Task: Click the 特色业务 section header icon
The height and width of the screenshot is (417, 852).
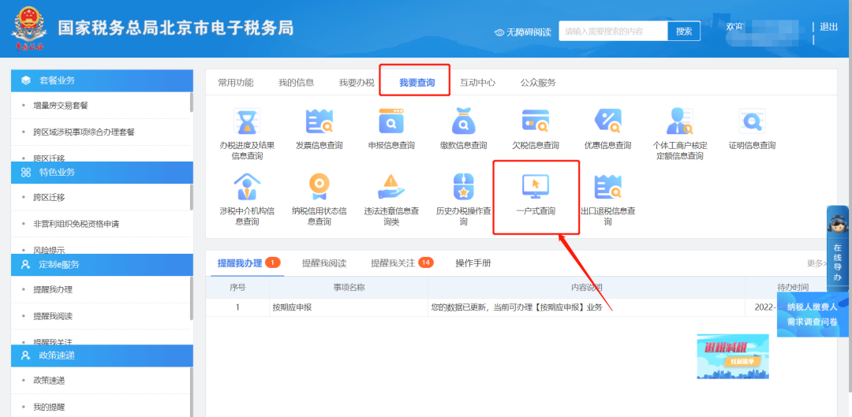Action: pos(25,173)
